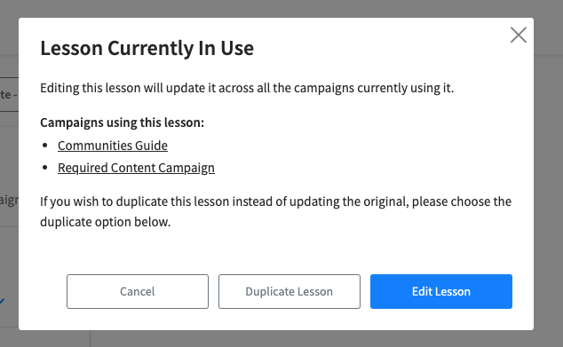The image size is (563, 347).
Task: Click the bullet beside Communities Guide
Action: pyautogui.click(x=45, y=146)
